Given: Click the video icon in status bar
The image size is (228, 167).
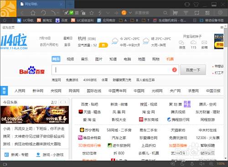Looking at the screenshot, I should pos(5,164).
